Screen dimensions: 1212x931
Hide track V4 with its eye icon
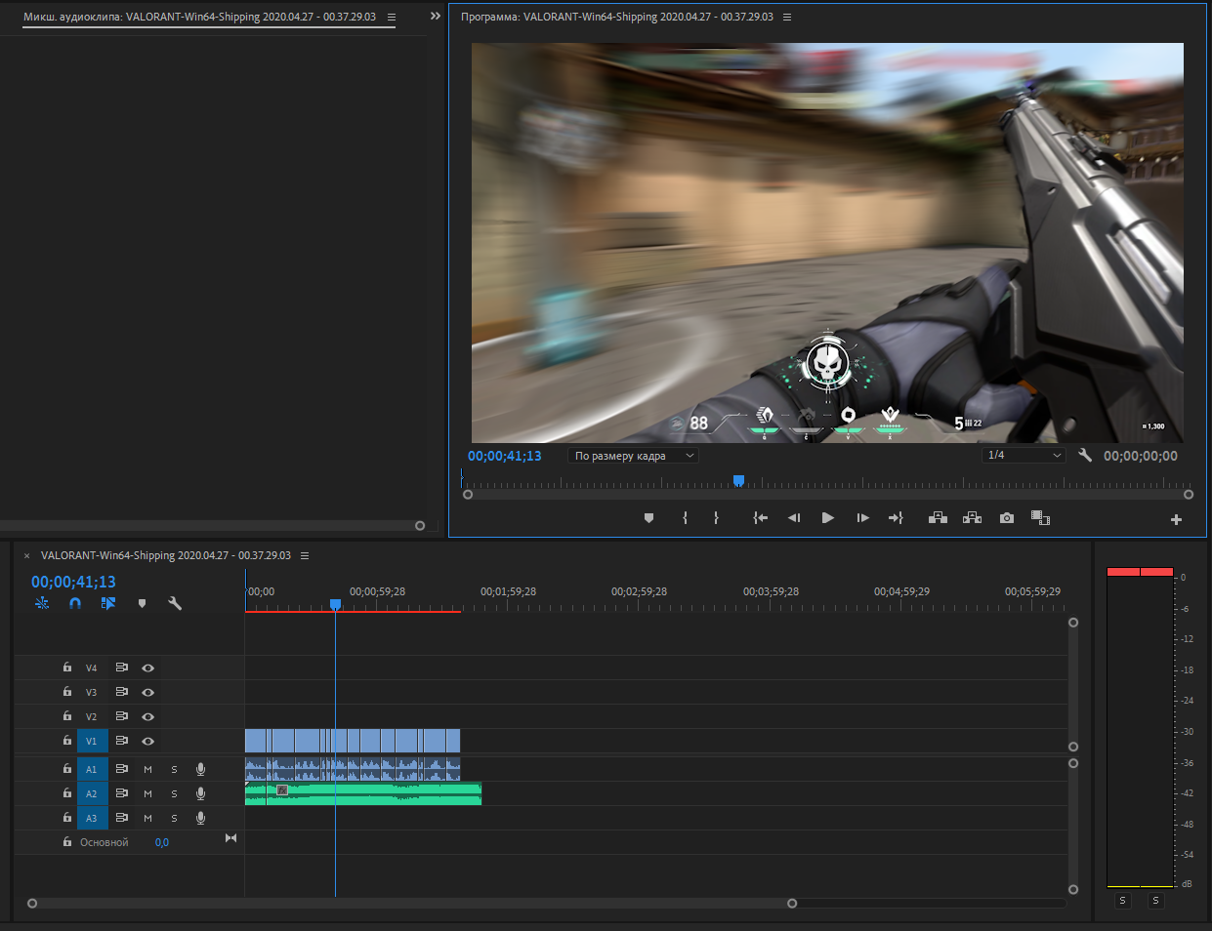(x=147, y=668)
